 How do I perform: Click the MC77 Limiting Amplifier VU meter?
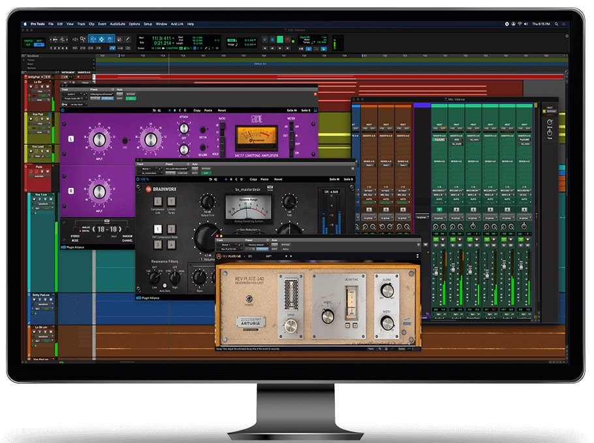(x=256, y=139)
